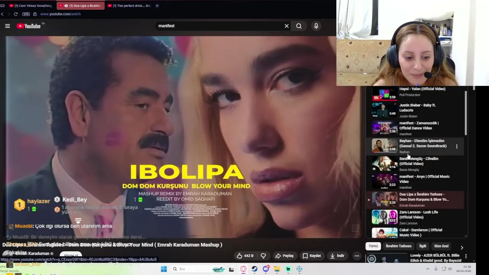Show more chips with the right arrow

click(x=461, y=247)
